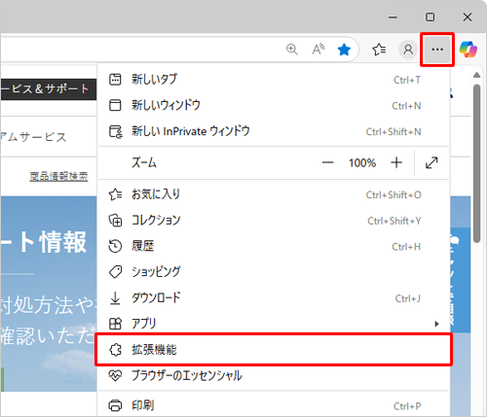Click the ズーム label in menu
487x417 pixels.
coord(144,162)
